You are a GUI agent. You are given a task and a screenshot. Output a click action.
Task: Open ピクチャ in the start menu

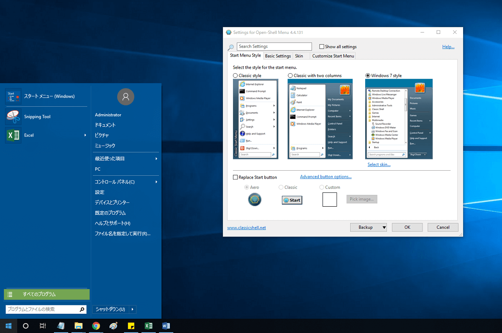click(x=102, y=135)
